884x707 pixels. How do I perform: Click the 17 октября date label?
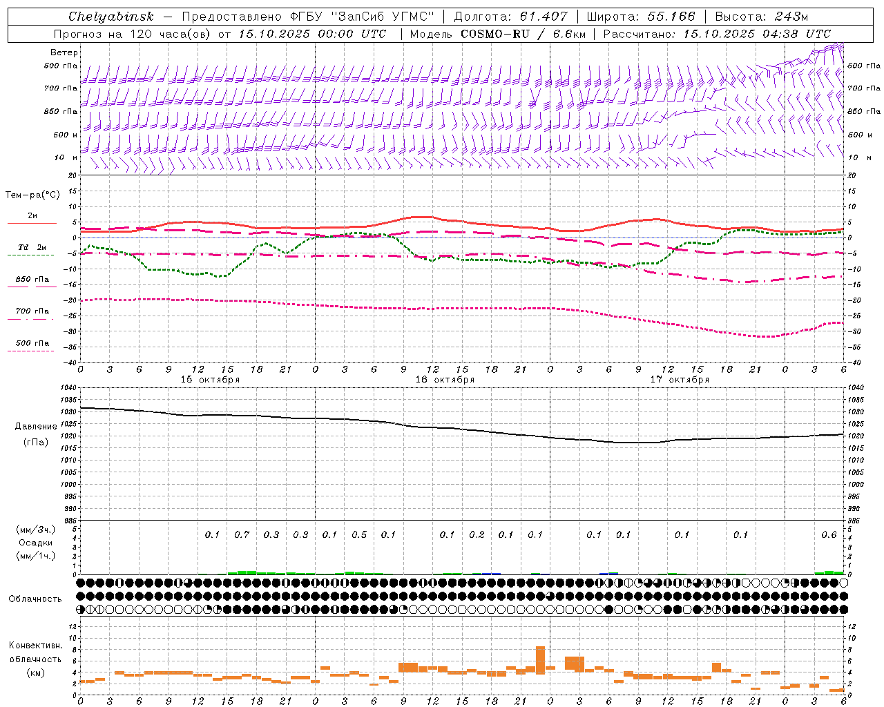(680, 380)
